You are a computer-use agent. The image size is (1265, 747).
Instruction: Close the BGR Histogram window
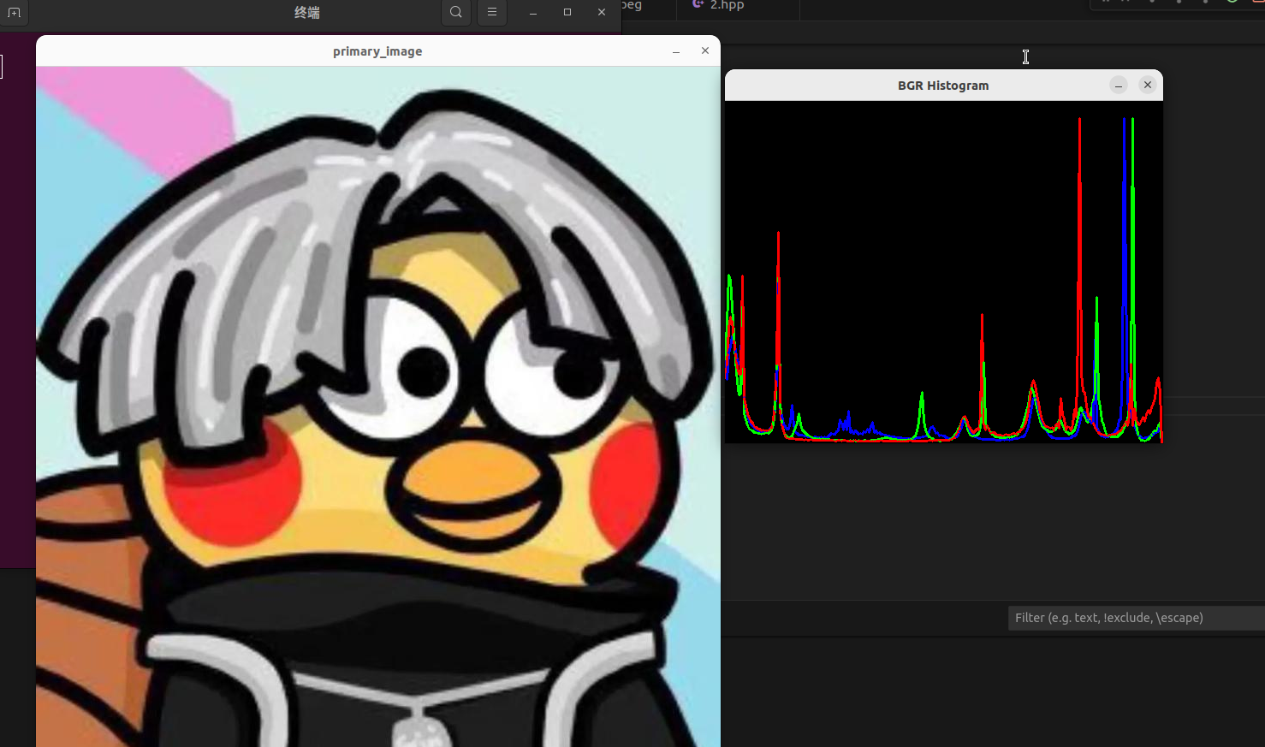[x=1148, y=85]
